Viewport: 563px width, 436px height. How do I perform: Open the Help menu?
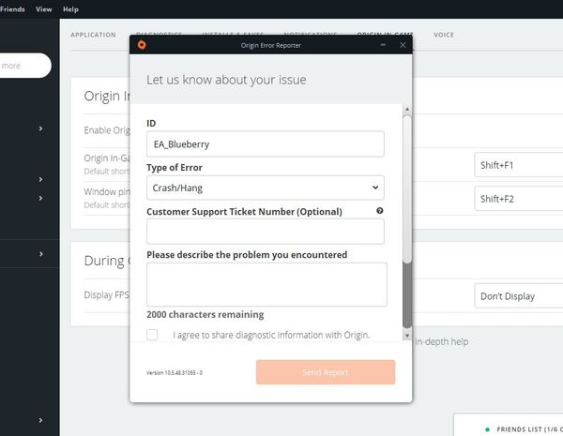[70, 9]
